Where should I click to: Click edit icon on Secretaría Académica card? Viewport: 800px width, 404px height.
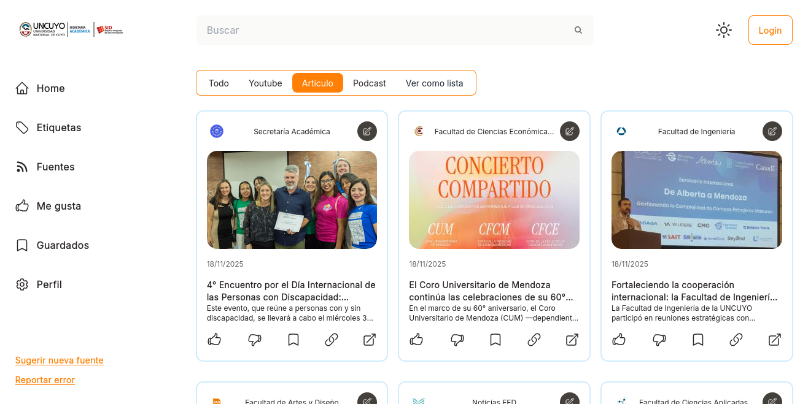click(x=367, y=131)
